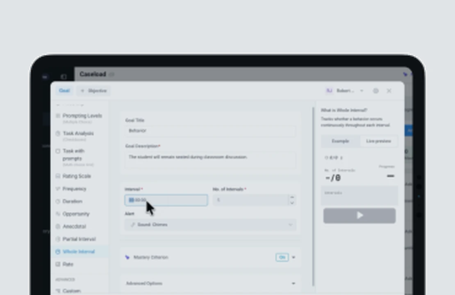Click the Mastery Criterion wand icon
The width and height of the screenshot is (455, 295).
(x=127, y=257)
